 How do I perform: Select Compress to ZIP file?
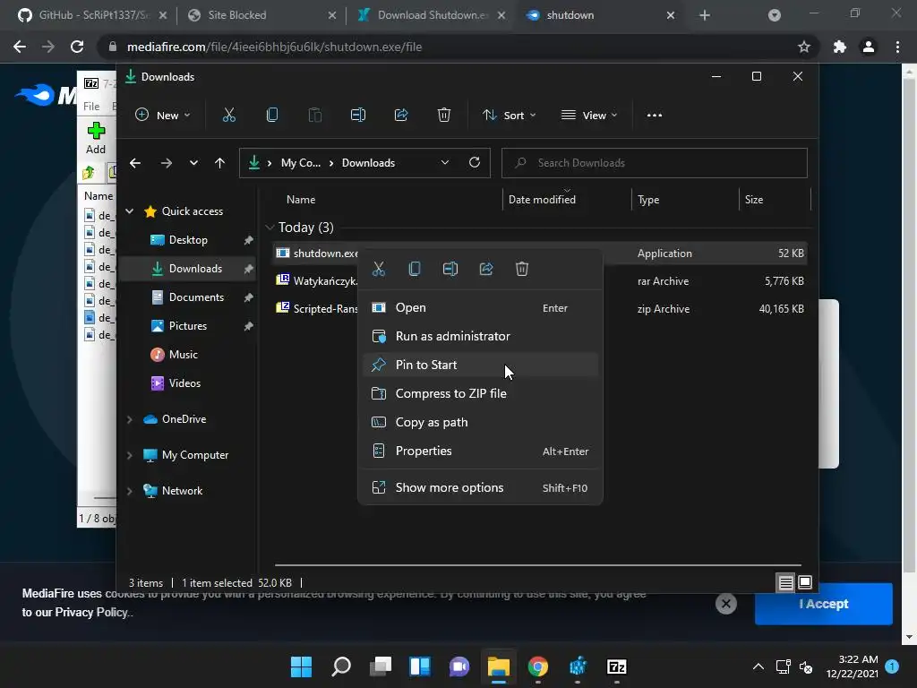(480, 394)
